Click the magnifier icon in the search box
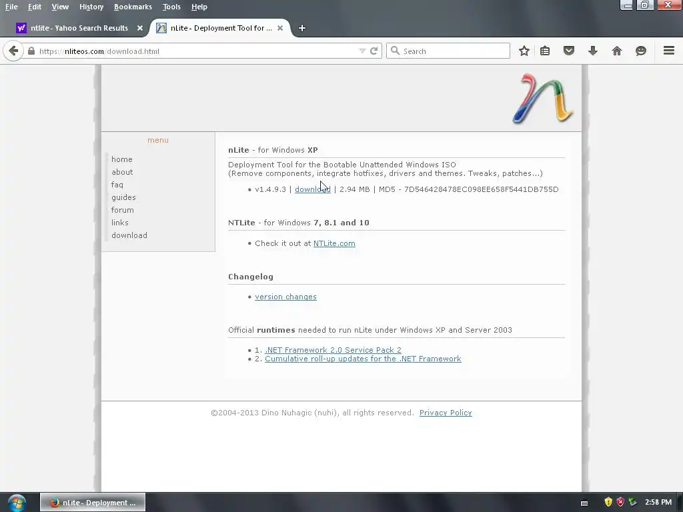The width and height of the screenshot is (683, 512). (395, 51)
